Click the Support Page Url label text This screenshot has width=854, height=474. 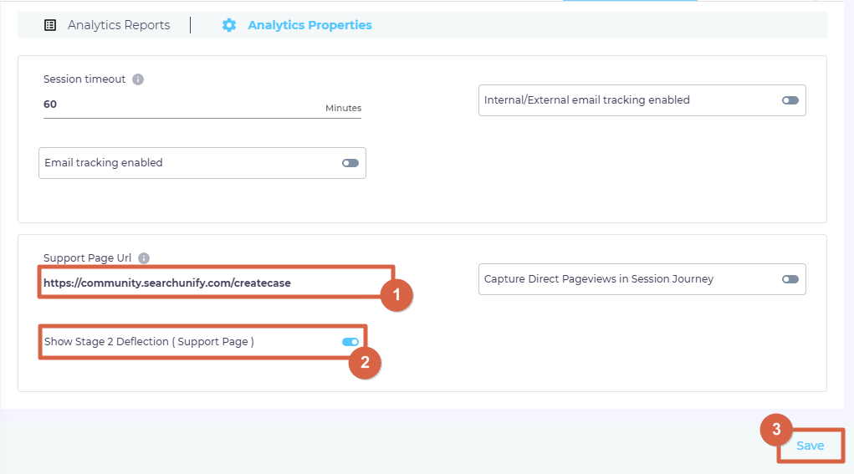[x=88, y=258]
